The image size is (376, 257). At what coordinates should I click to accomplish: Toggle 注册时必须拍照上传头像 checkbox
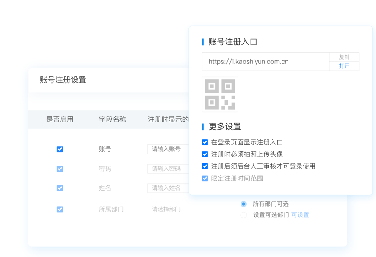click(205, 154)
